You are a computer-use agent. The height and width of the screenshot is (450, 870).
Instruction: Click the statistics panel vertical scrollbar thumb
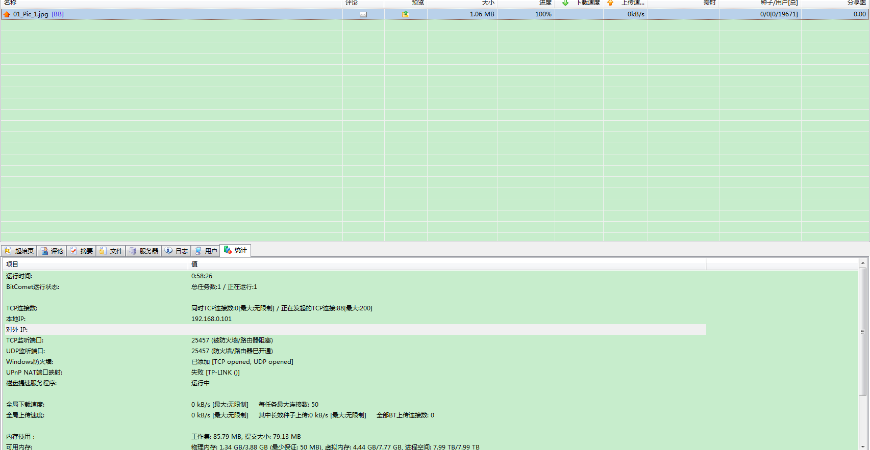point(863,331)
